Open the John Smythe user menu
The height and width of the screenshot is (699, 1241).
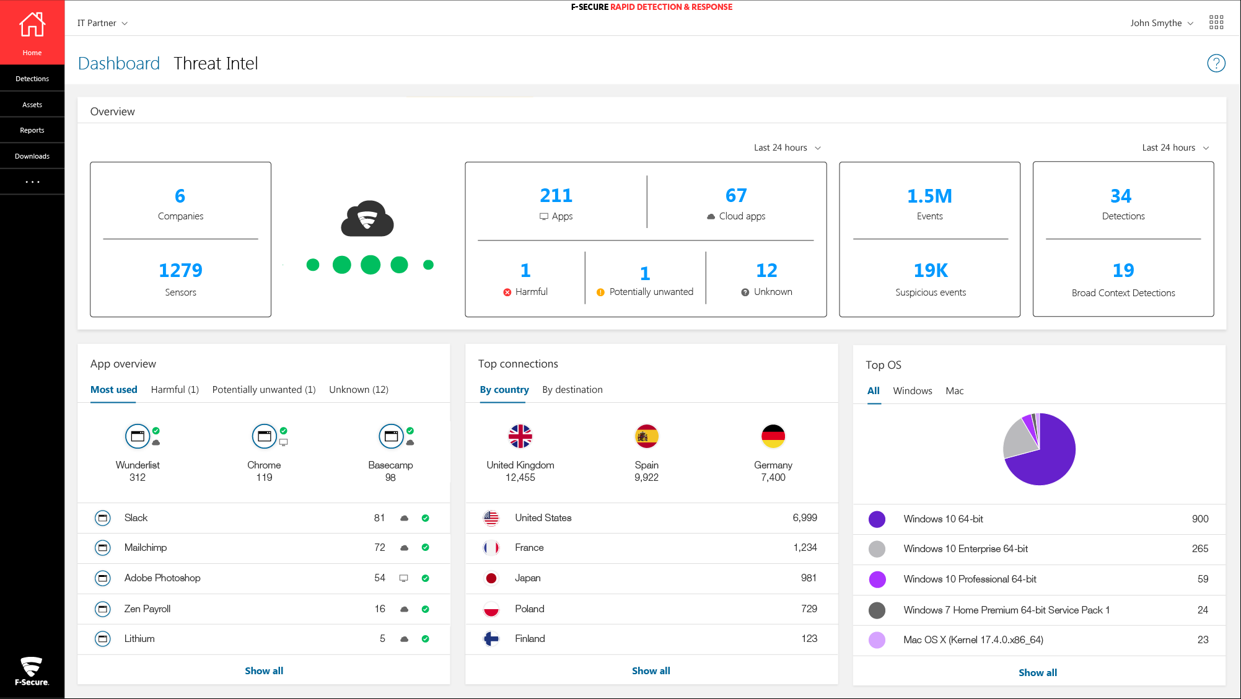coord(1162,23)
